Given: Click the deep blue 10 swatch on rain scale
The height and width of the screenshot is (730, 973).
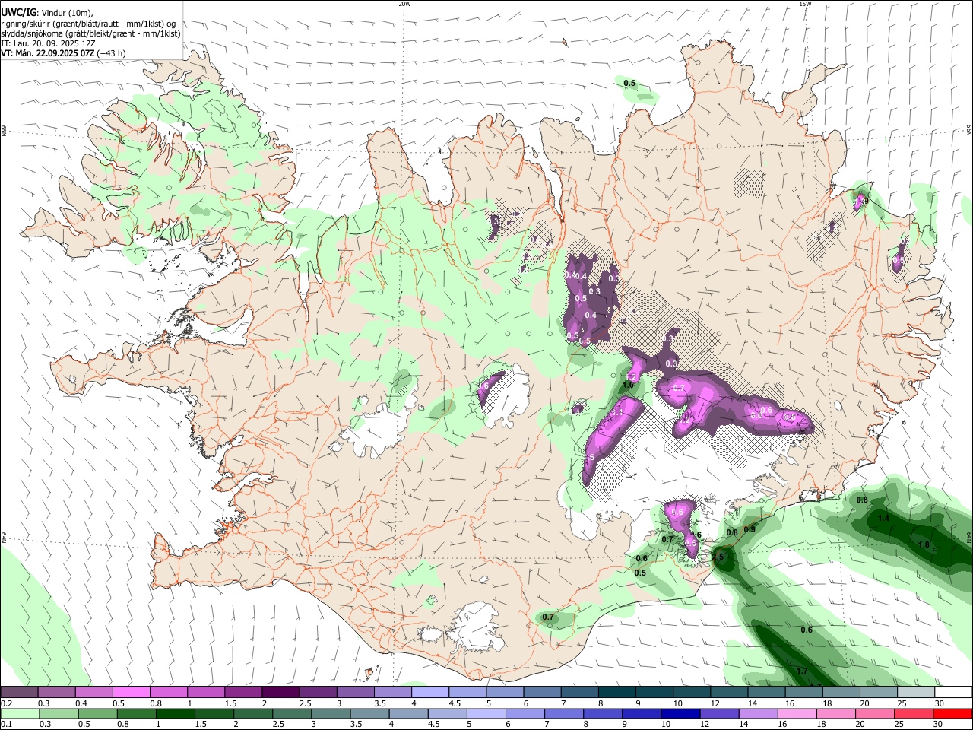Looking at the screenshot, I should 681,713.
